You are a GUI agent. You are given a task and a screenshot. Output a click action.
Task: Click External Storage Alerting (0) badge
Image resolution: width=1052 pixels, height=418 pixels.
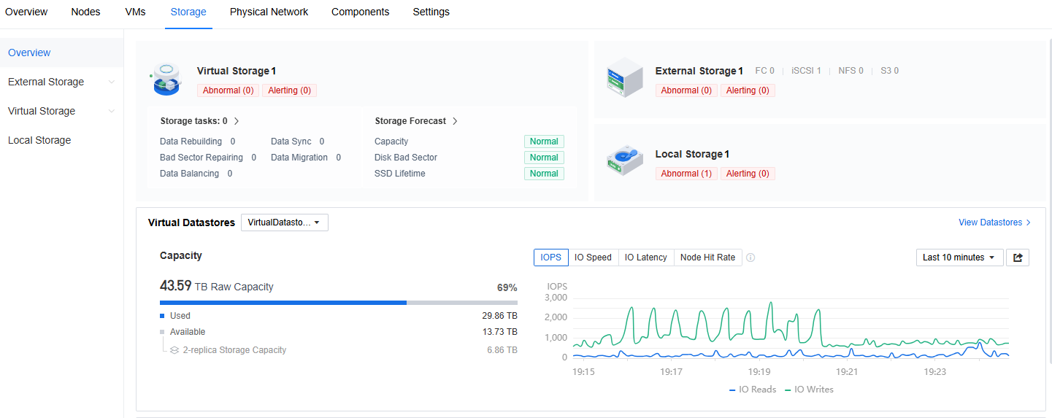pos(748,90)
